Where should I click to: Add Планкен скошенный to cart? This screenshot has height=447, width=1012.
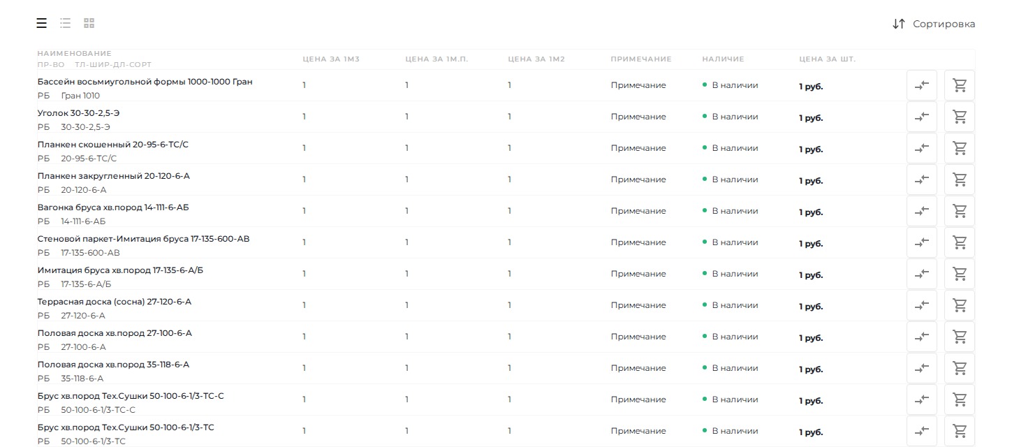[x=959, y=148]
